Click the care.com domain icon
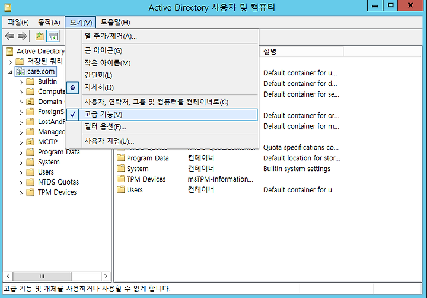The height and width of the screenshot is (298, 427). pos(20,71)
